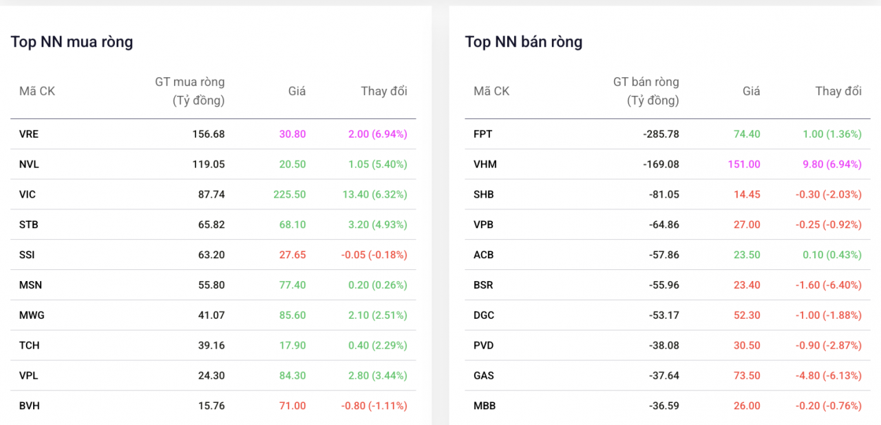The width and height of the screenshot is (881, 425).
Task: Open the BSR stock code
Action: click(x=484, y=285)
